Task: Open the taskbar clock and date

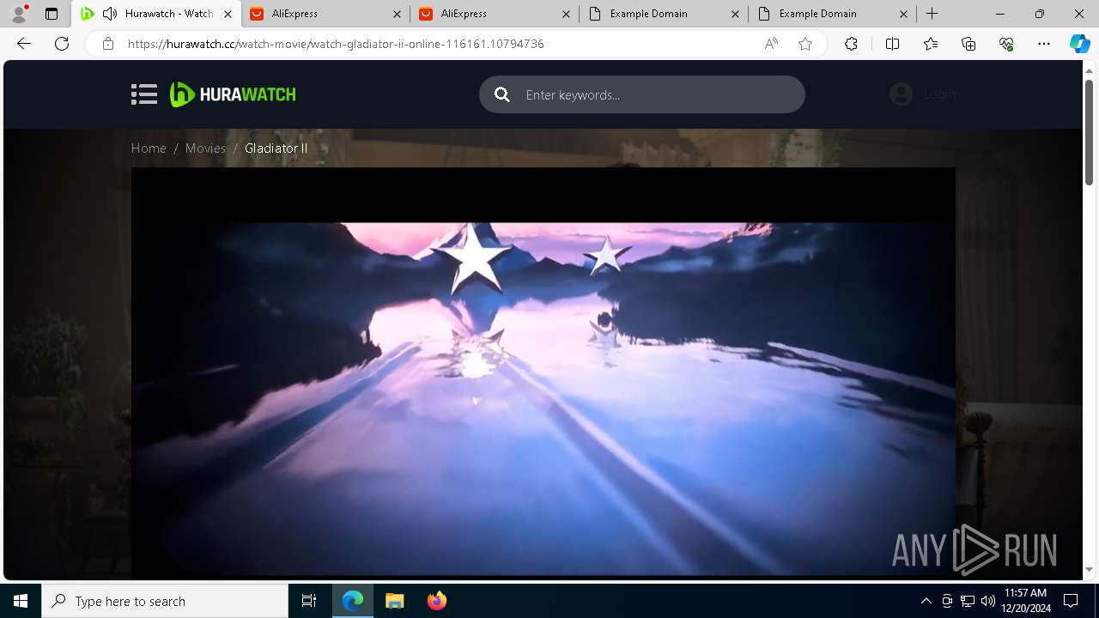Action: 1024,601
